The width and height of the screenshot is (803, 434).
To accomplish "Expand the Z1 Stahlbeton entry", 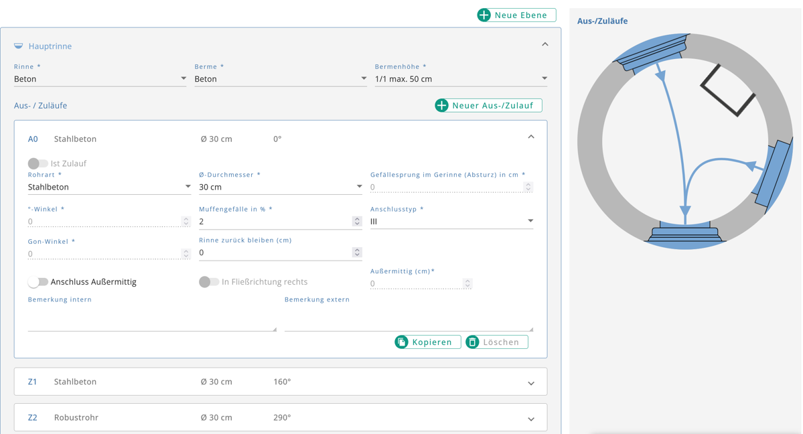I will pos(531,383).
